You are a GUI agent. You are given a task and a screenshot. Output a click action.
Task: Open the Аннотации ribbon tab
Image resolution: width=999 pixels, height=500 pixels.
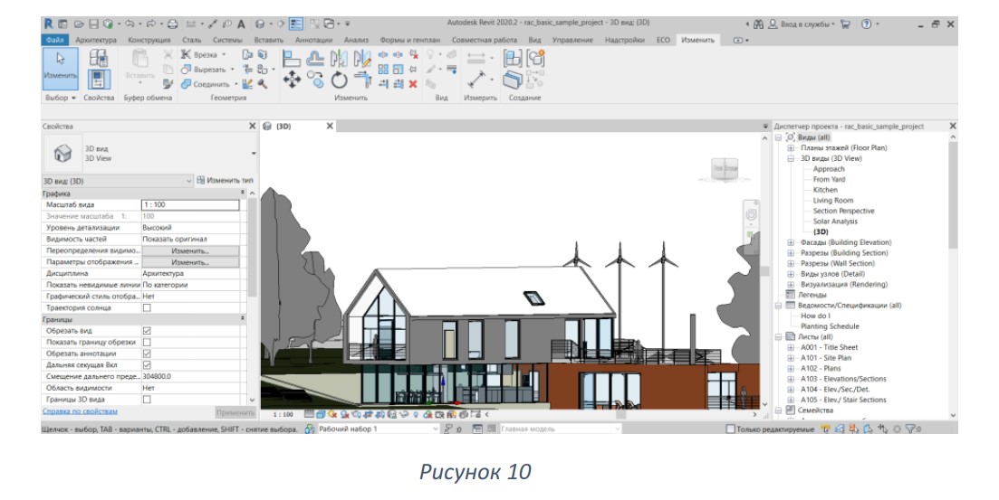coord(313,40)
